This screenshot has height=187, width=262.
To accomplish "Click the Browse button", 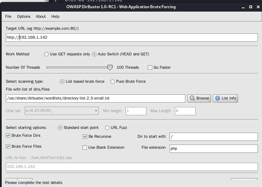I will click(199, 98).
